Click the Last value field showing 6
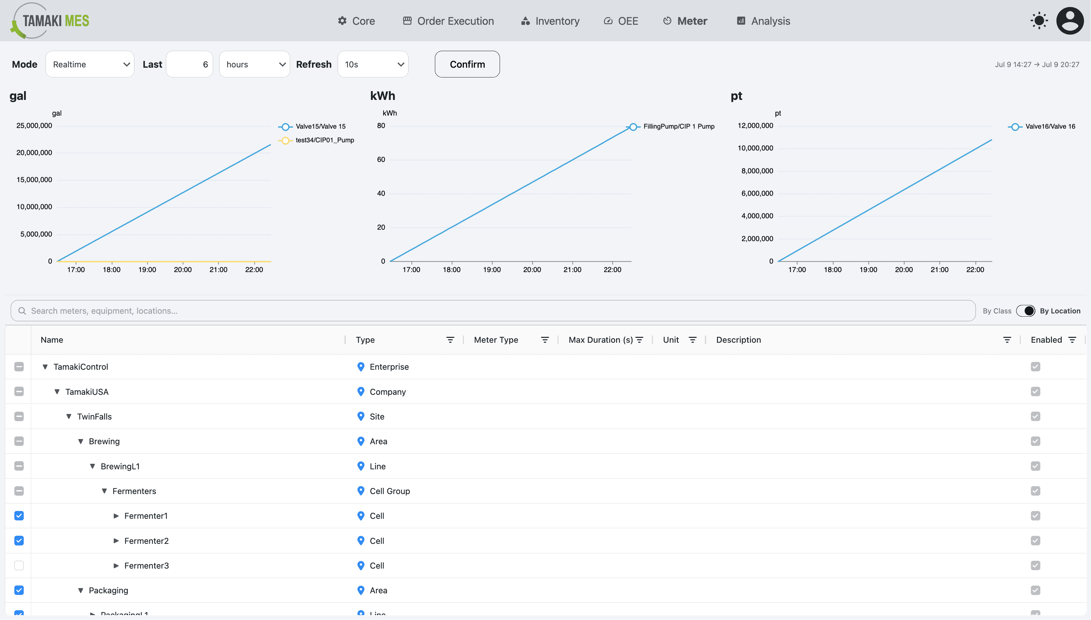Screen dimensions: 1091x620 (x=189, y=64)
